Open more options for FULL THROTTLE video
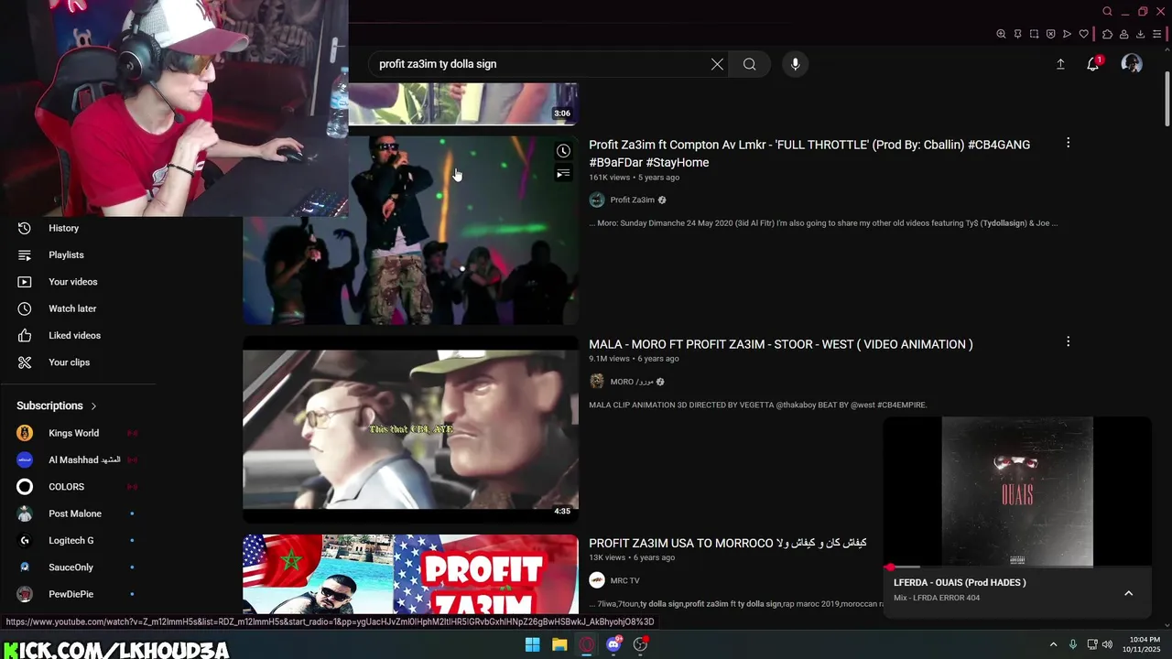The height and width of the screenshot is (659, 1172). 1068,143
